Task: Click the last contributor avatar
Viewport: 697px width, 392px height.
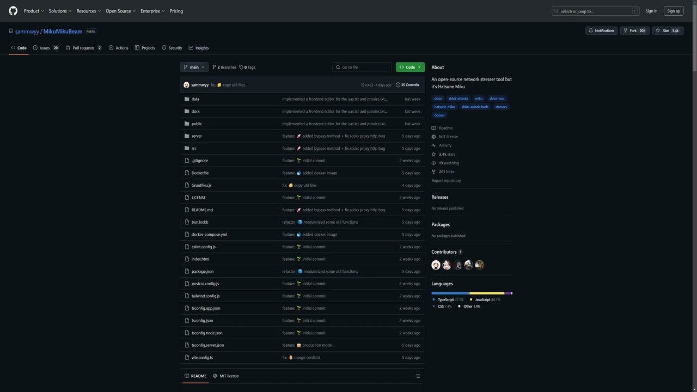Action: point(479,265)
